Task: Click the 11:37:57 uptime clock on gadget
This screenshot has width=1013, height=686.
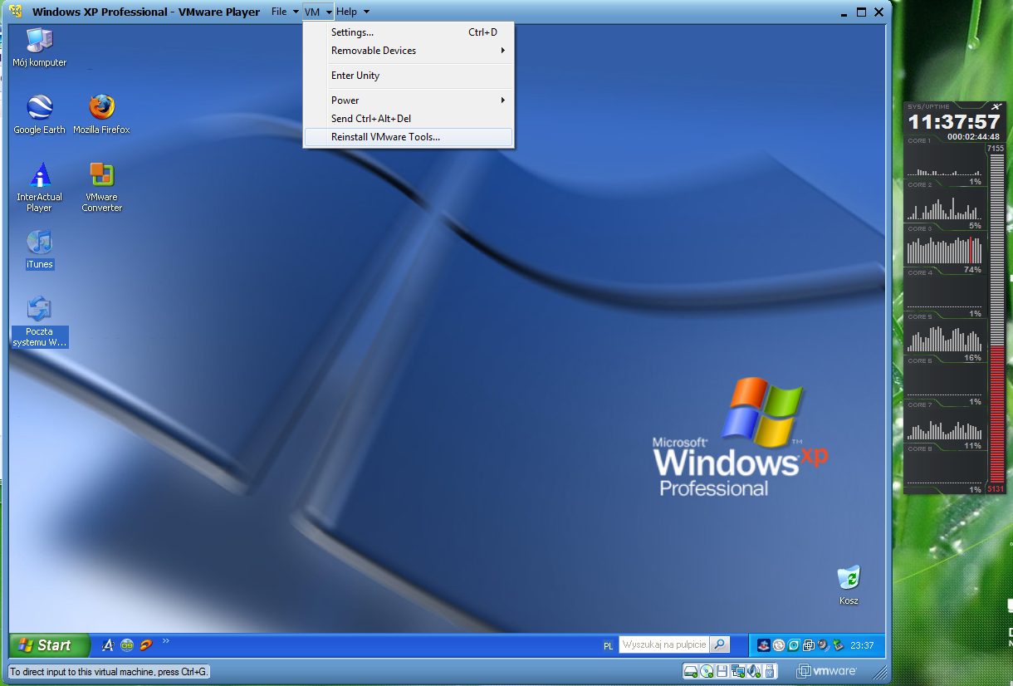Action: click(x=953, y=122)
